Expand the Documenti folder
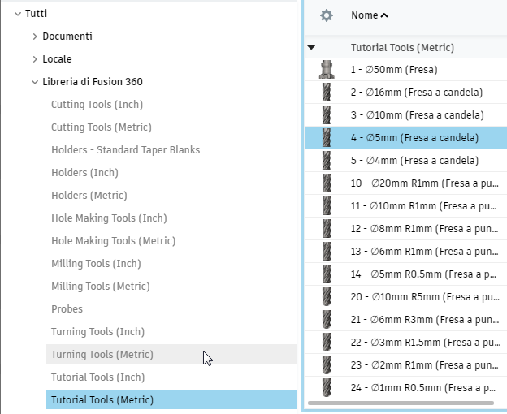This screenshot has width=507, height=414. click(35, 37)
